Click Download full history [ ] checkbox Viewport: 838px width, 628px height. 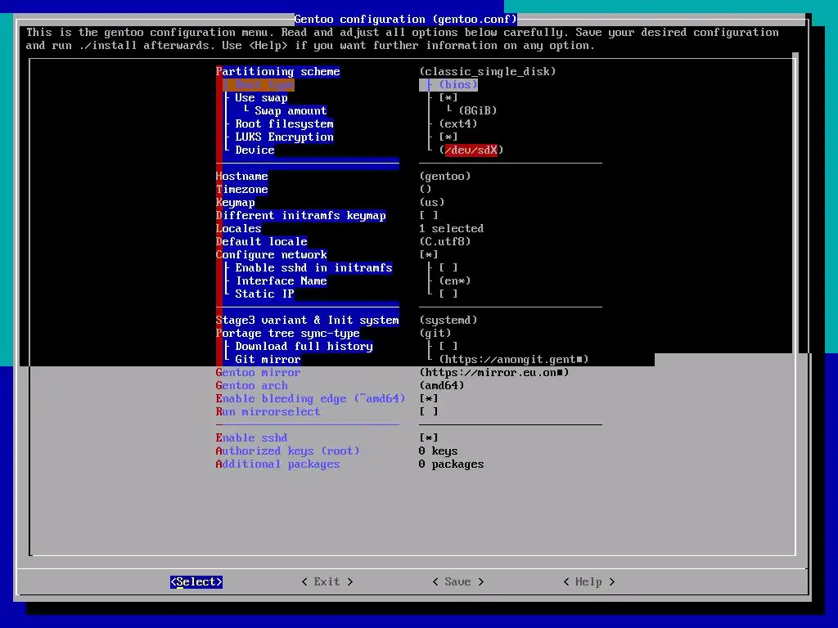coord(448,346)
